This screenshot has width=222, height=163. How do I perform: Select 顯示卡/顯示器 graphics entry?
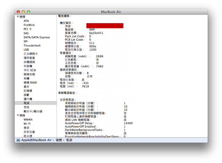click(33, 111)
